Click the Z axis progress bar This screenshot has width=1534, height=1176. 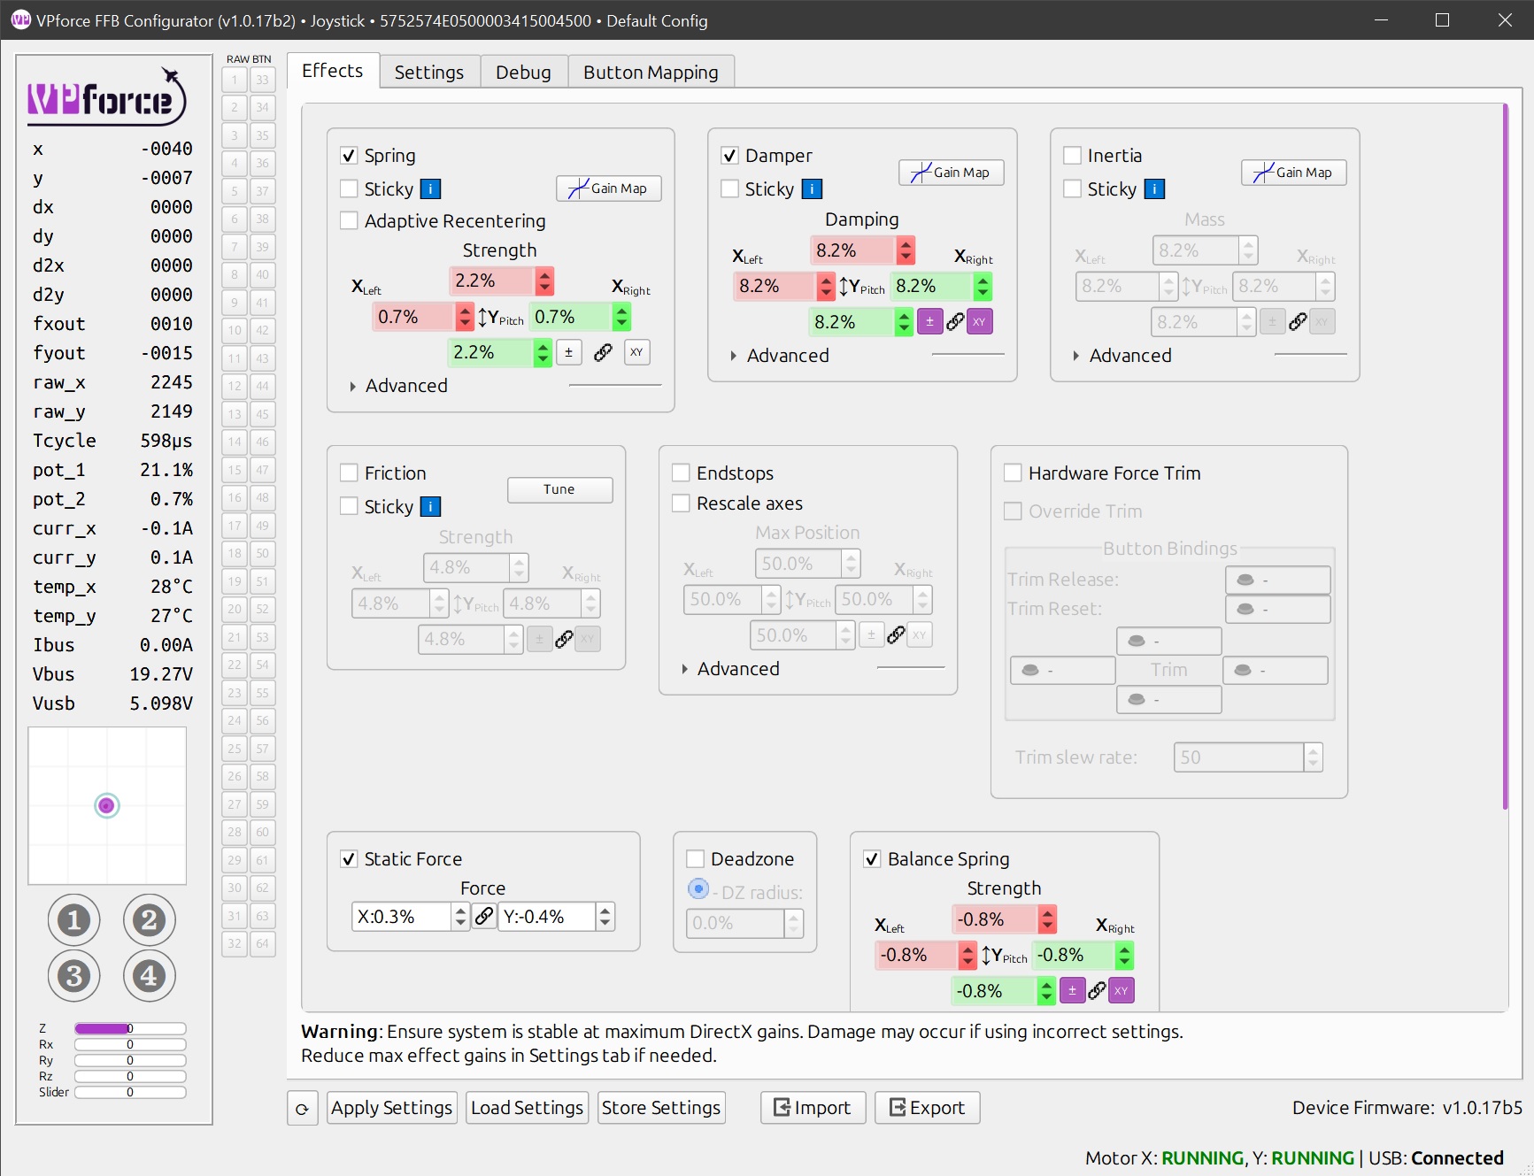130,1028
